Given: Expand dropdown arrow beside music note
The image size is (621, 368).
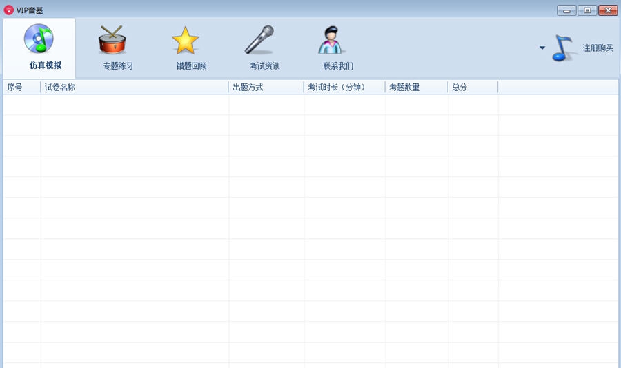Looking at the screenshot, I should point(542,48).
